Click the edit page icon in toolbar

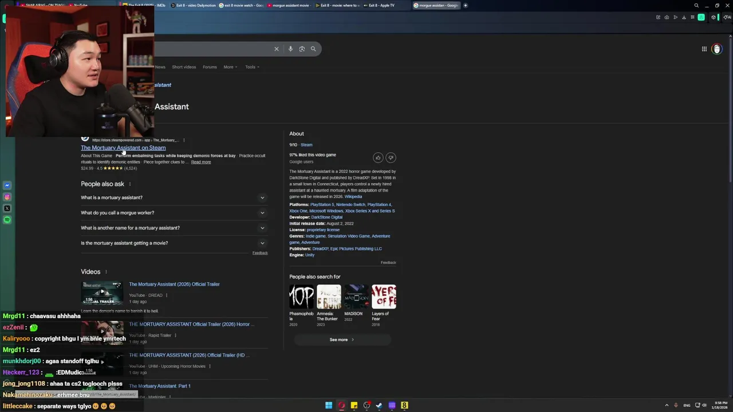(658, 17)
